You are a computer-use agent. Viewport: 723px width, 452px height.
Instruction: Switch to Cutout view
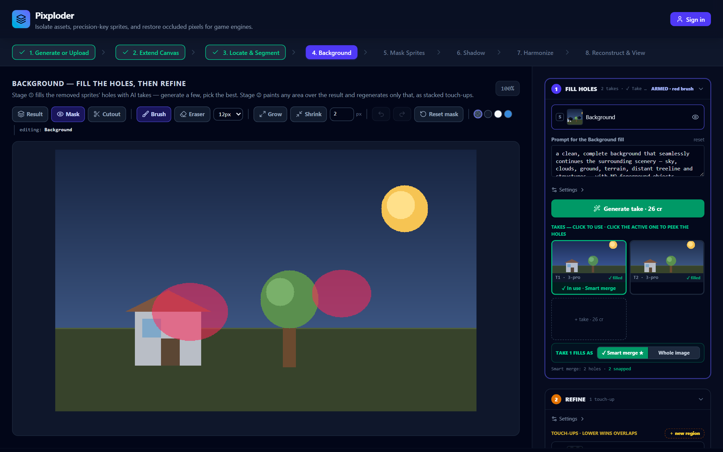[107, 114]
